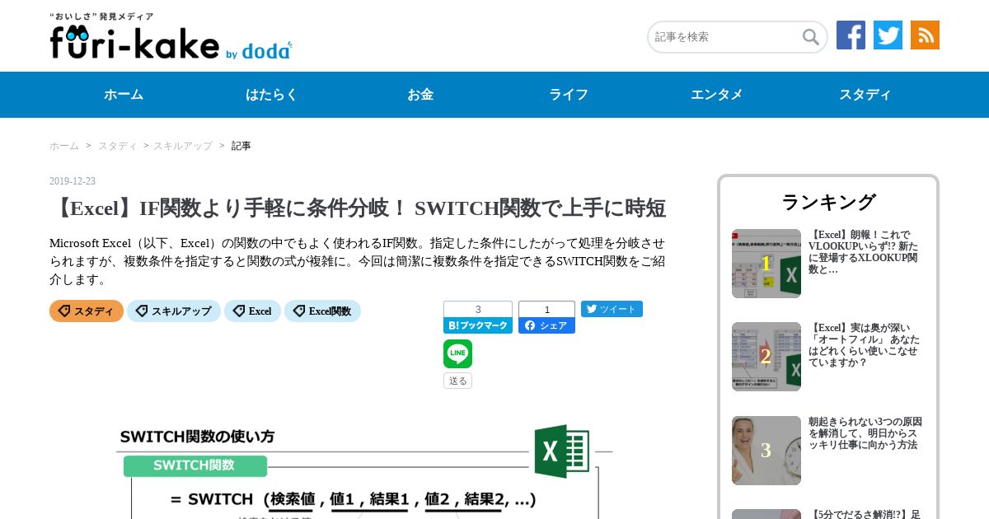Image resolution: width=989 pixels, height=519 pixels.
Task: Open オートフィル ranking article title
Action: click(865, 345)
